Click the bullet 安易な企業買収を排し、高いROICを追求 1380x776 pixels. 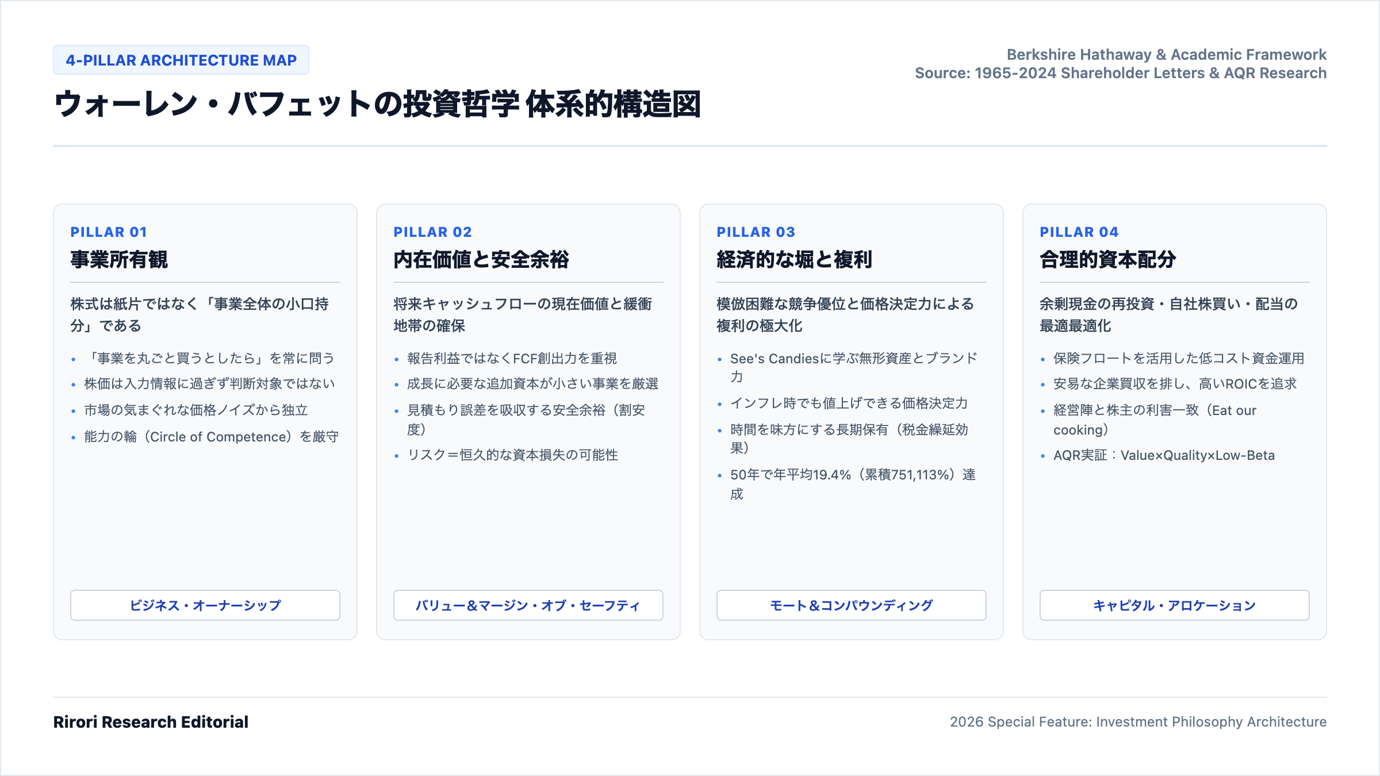[1175, 384]
